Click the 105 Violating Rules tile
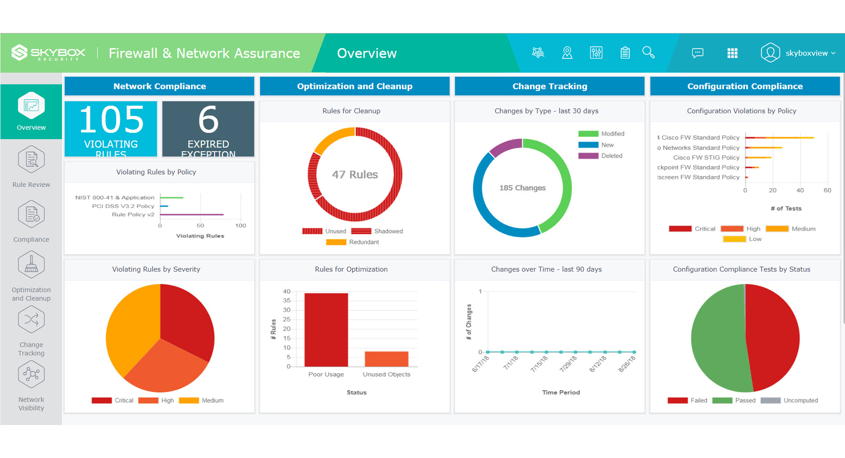This screenshot has height=458, width=845. click(111, 129)
